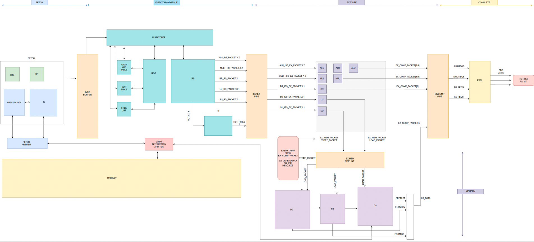Select the green BTB box
534x242 pixels.
click(12, 74)
